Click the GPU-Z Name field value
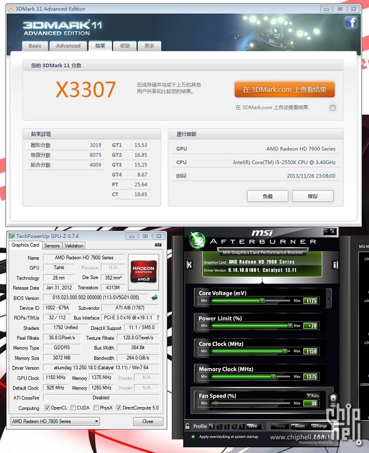 click(84, 258)
